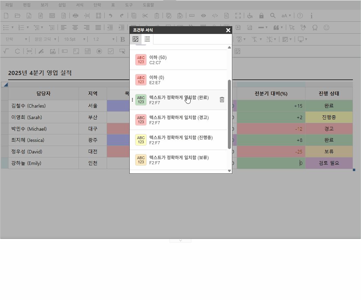Switch to the rules list tab in 조건부 서식

click(147, 39)
